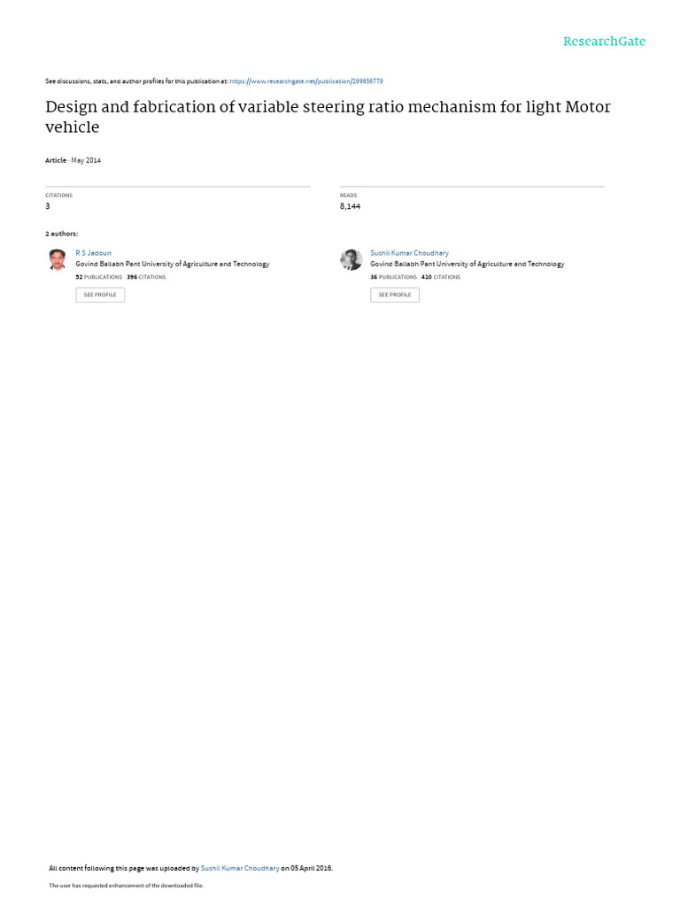The width and height of the screenshot is (680, 906).
Task: Click R S Jadoun's university affiliation text
Action: [x=173, y=264]
